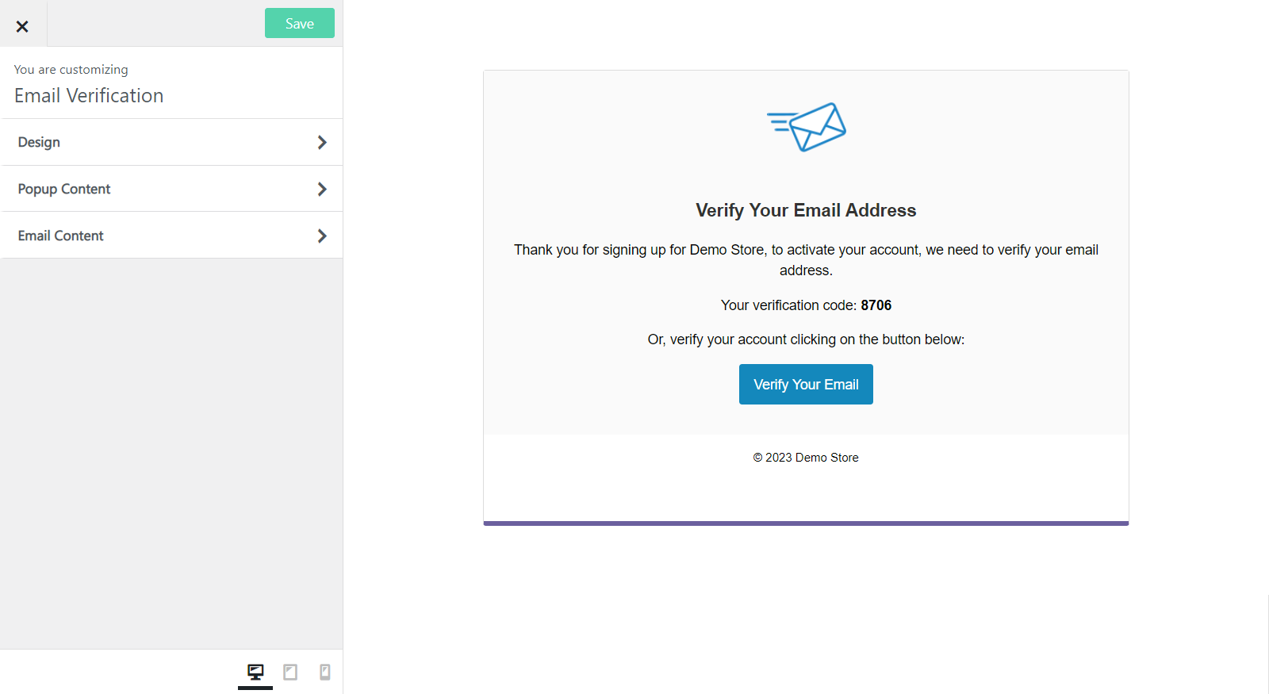Viewport: 1269px width, 694px height.
Task: Click the purple accent bar below the email
Action: (805, 523)
